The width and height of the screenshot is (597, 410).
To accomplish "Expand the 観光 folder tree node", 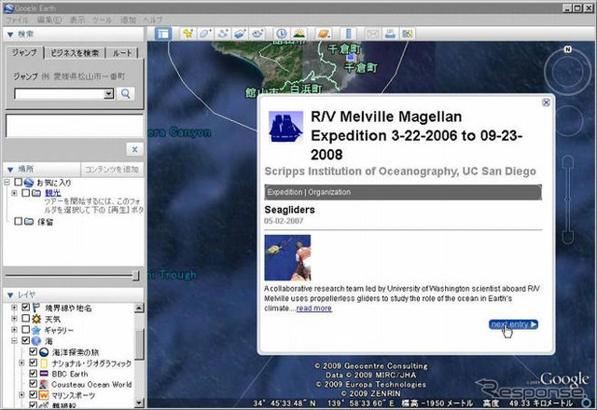I will click(x=14, y=193).
